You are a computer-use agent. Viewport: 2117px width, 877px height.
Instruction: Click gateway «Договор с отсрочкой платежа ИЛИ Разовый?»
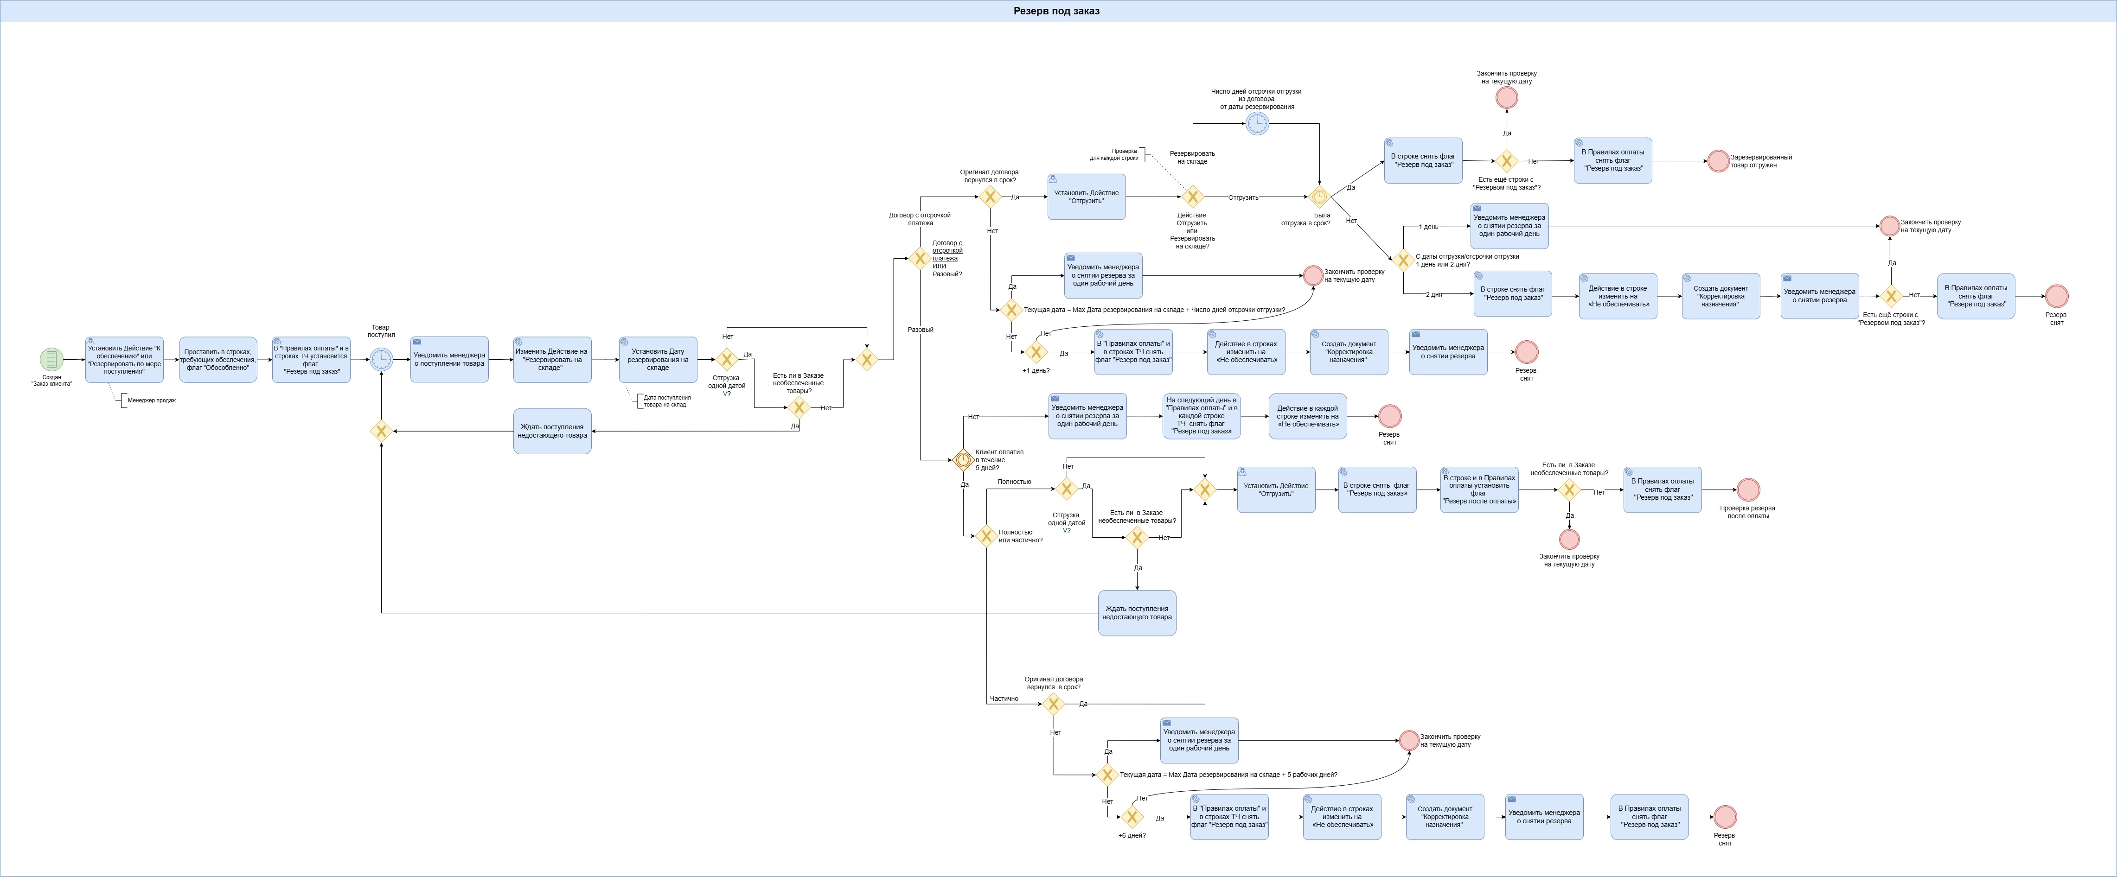pyautogui.click(x=920, y=259)
